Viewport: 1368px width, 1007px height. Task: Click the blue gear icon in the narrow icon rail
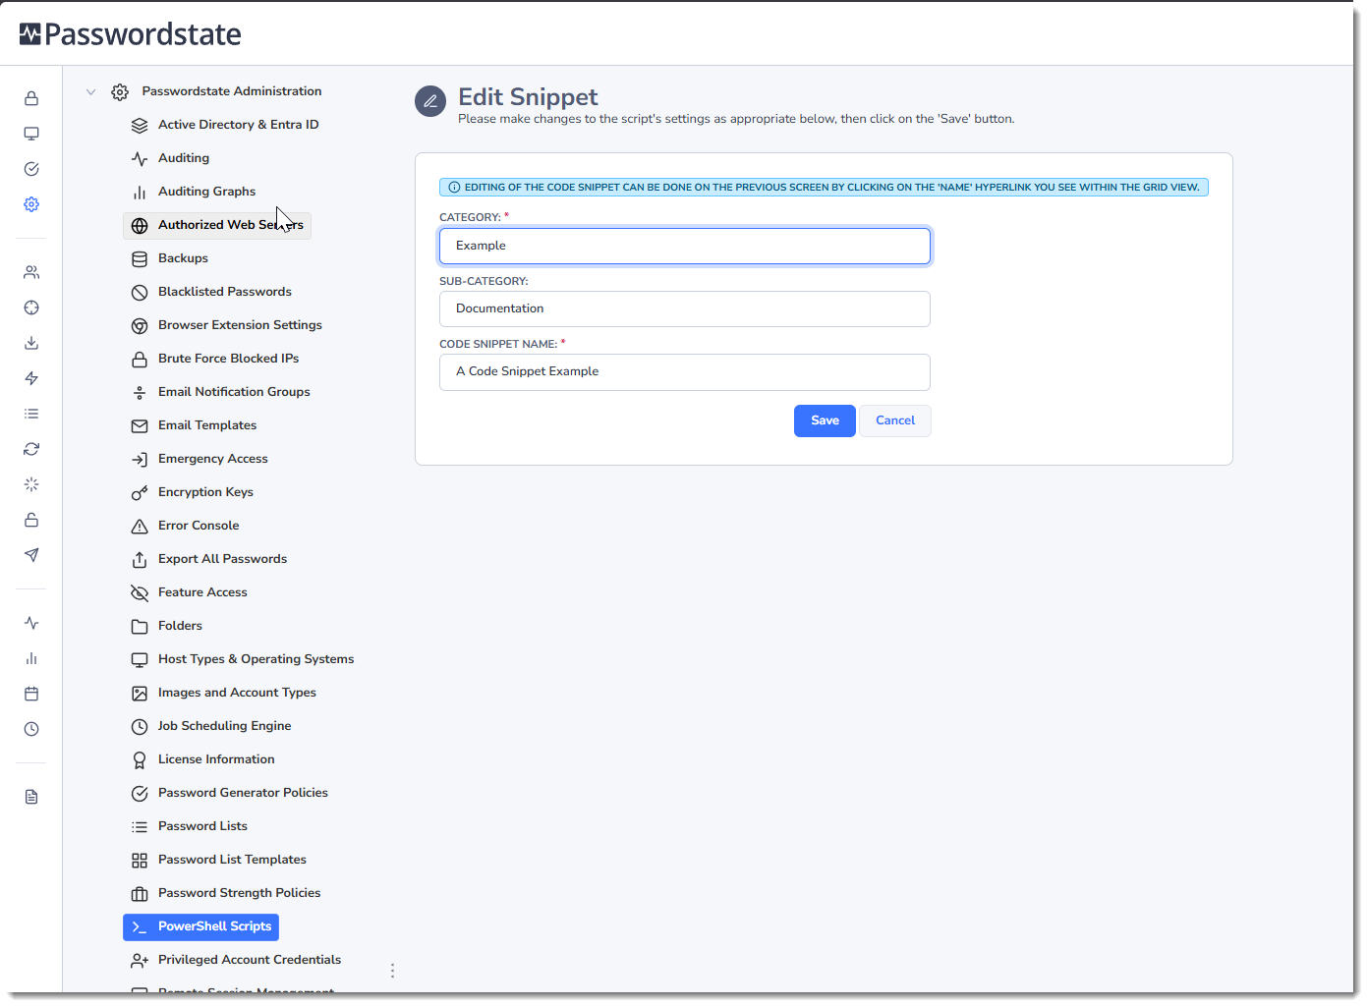[31, 204]
